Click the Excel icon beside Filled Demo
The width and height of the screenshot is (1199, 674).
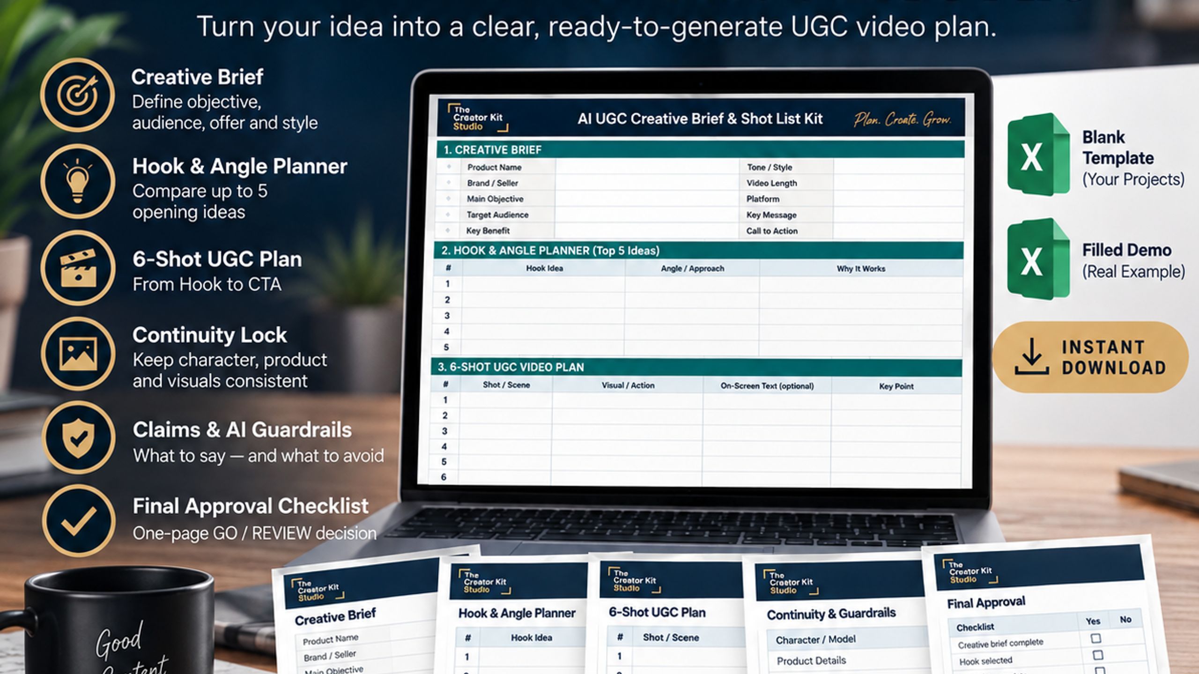click(x=1038, y=259)
